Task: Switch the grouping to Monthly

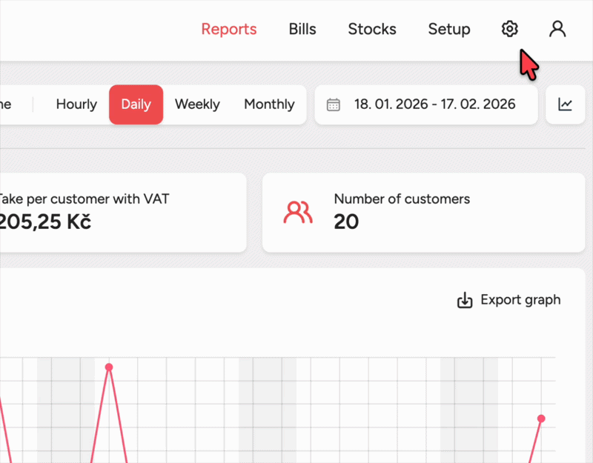Action: [269, 104]
